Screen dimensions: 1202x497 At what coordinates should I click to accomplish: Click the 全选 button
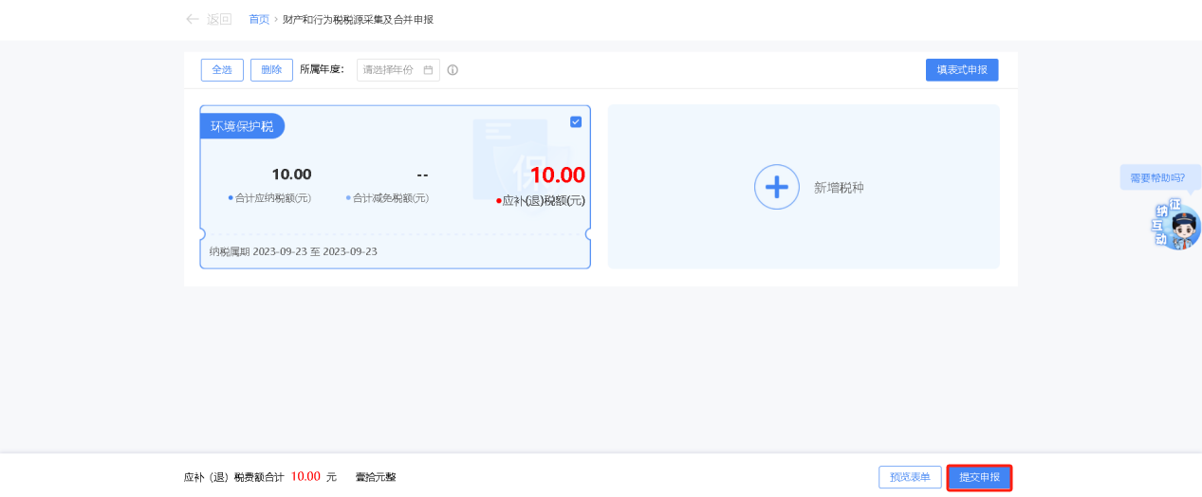coord(222,69)
